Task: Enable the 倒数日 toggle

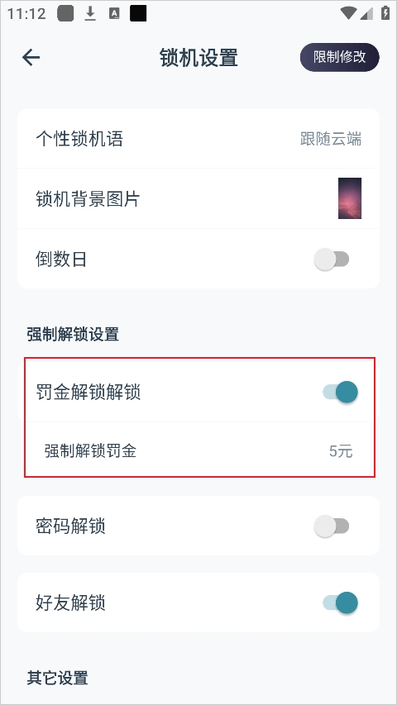Action: 332,260
